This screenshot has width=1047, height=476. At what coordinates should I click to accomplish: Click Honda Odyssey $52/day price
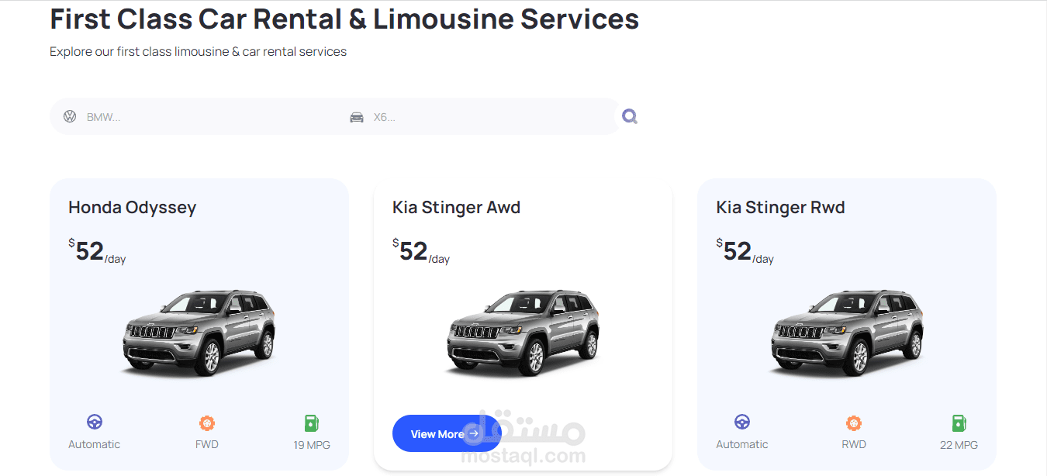pos(97,251)
